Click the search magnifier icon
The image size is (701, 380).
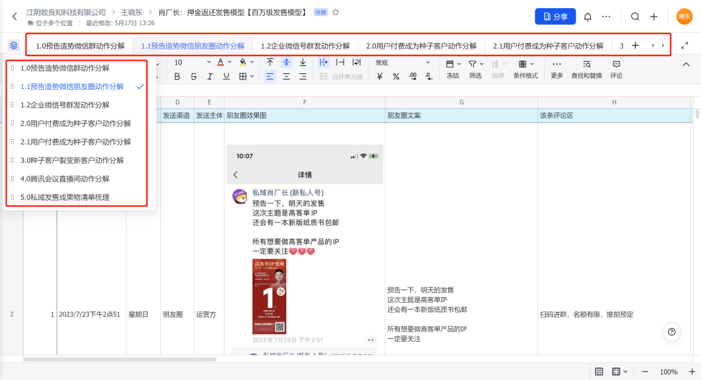pos(635,16)
